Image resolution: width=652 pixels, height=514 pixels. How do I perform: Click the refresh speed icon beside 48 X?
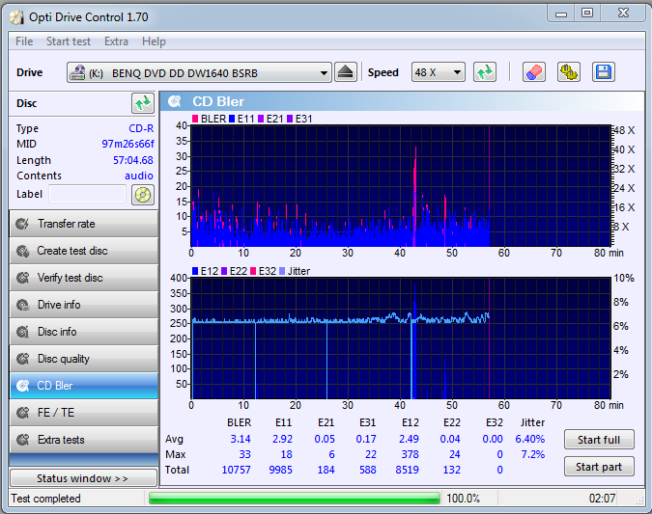pos(485,72)
